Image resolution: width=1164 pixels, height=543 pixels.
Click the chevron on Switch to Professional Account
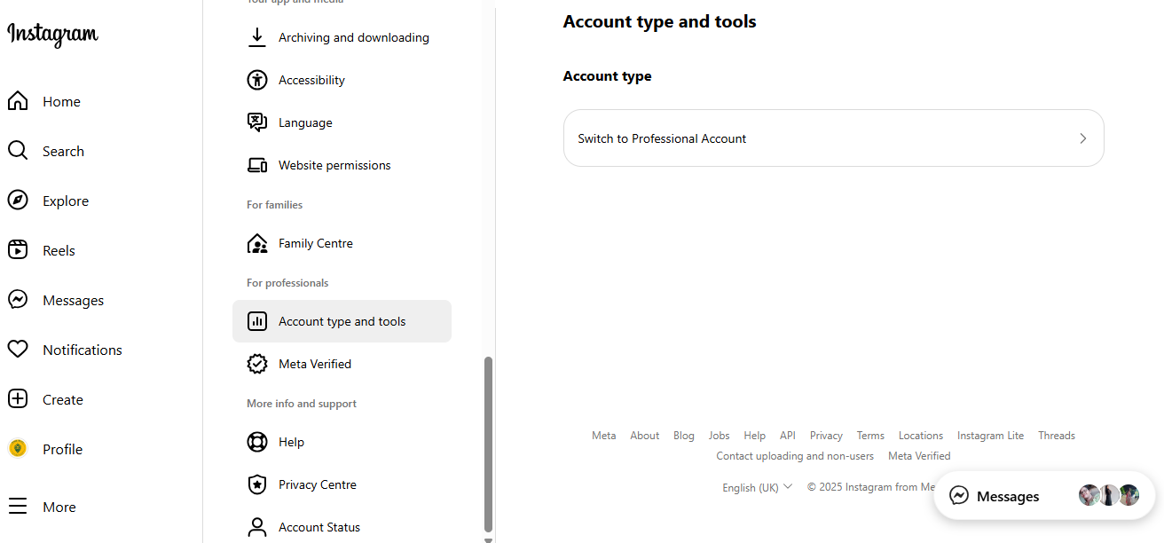click(1082, 138)
